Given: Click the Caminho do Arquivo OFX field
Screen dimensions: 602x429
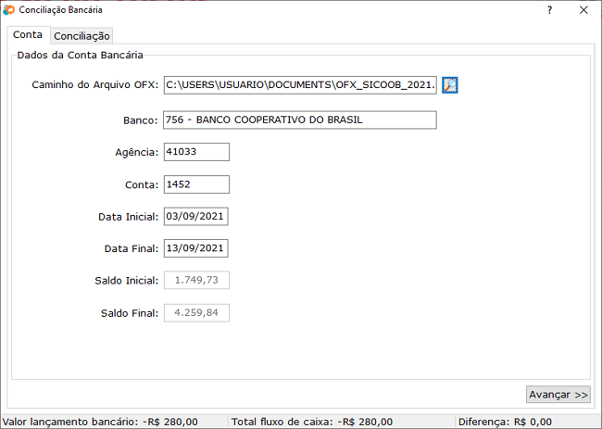Looking at the screenshot, I should coord(299,85).
